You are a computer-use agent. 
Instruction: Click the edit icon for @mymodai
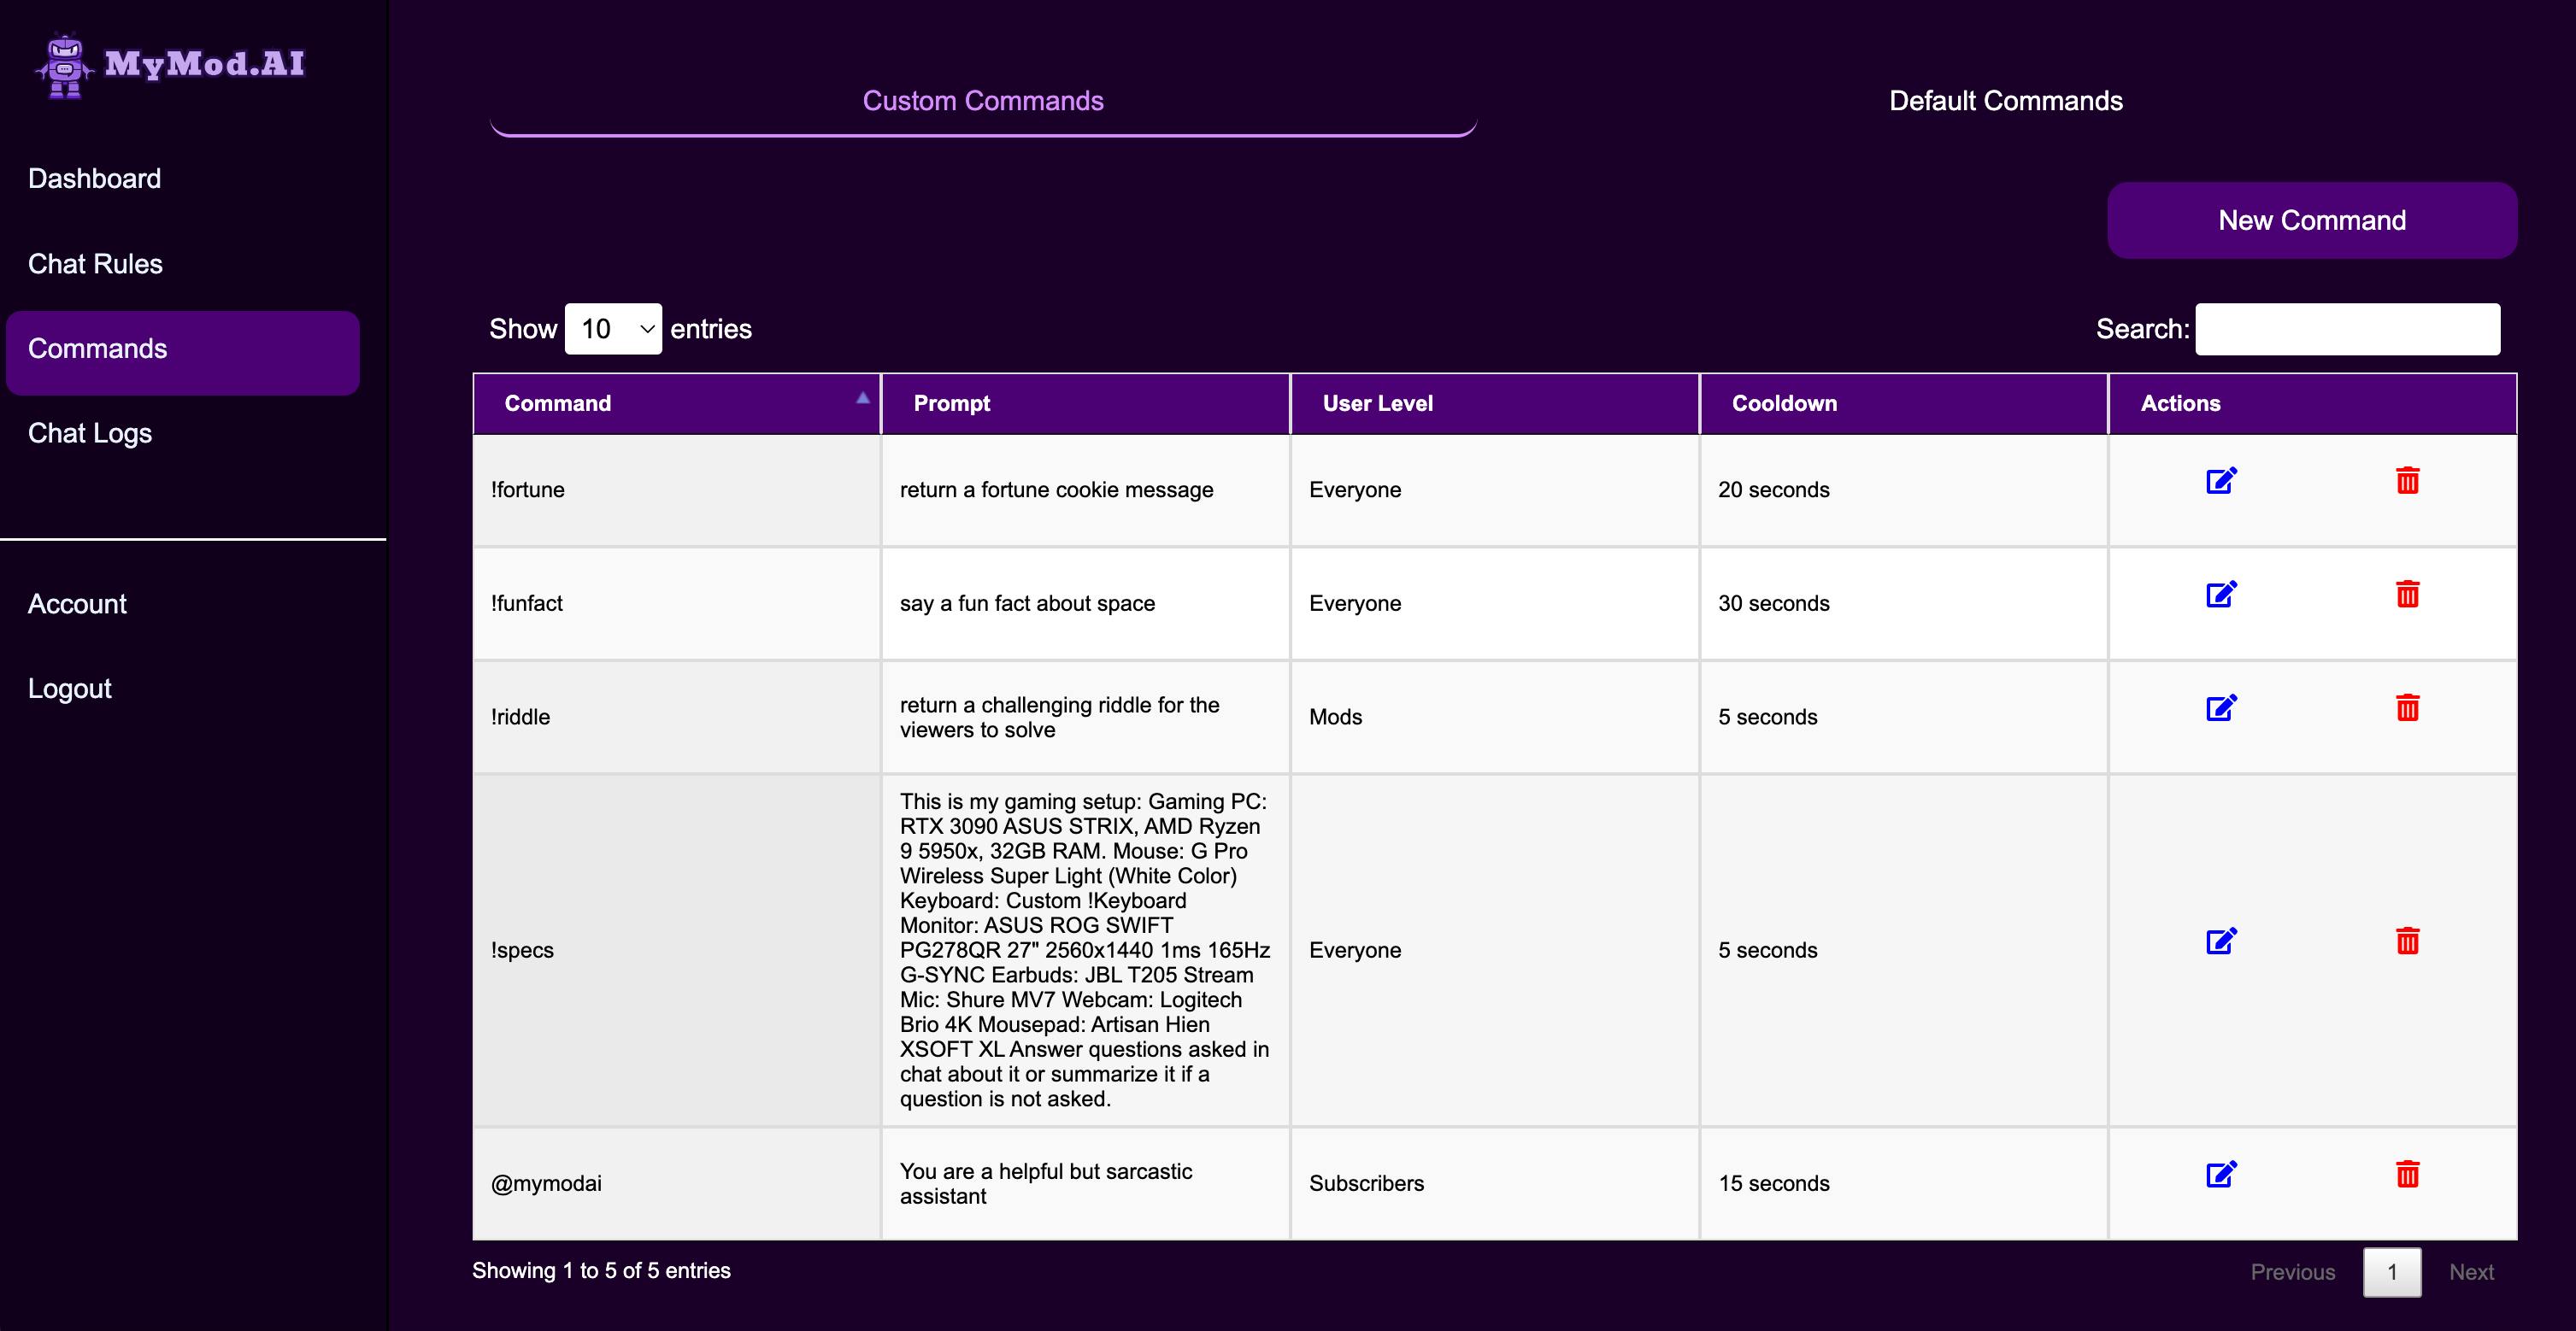2221,1174
